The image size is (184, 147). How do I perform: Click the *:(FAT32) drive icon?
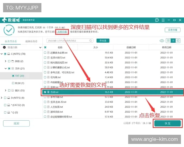point(9,105)
